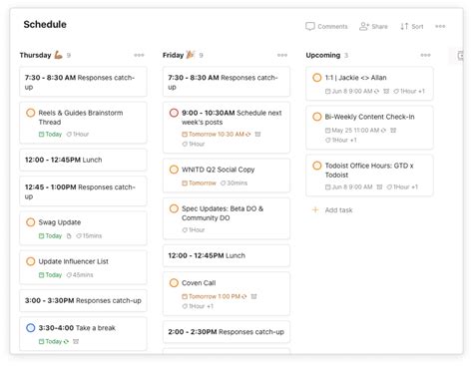Click the Today date on Reels & Guides task
Screen dimensions: 473x366
[50, 134]
